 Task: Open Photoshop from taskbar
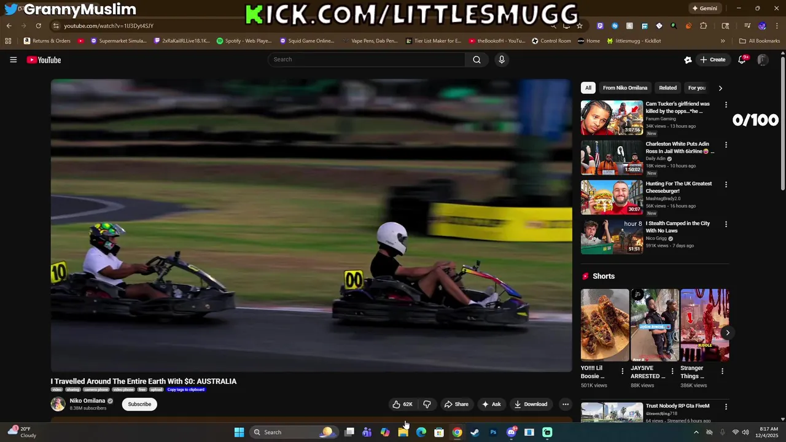pyautogui.click(x=493, y=432)
